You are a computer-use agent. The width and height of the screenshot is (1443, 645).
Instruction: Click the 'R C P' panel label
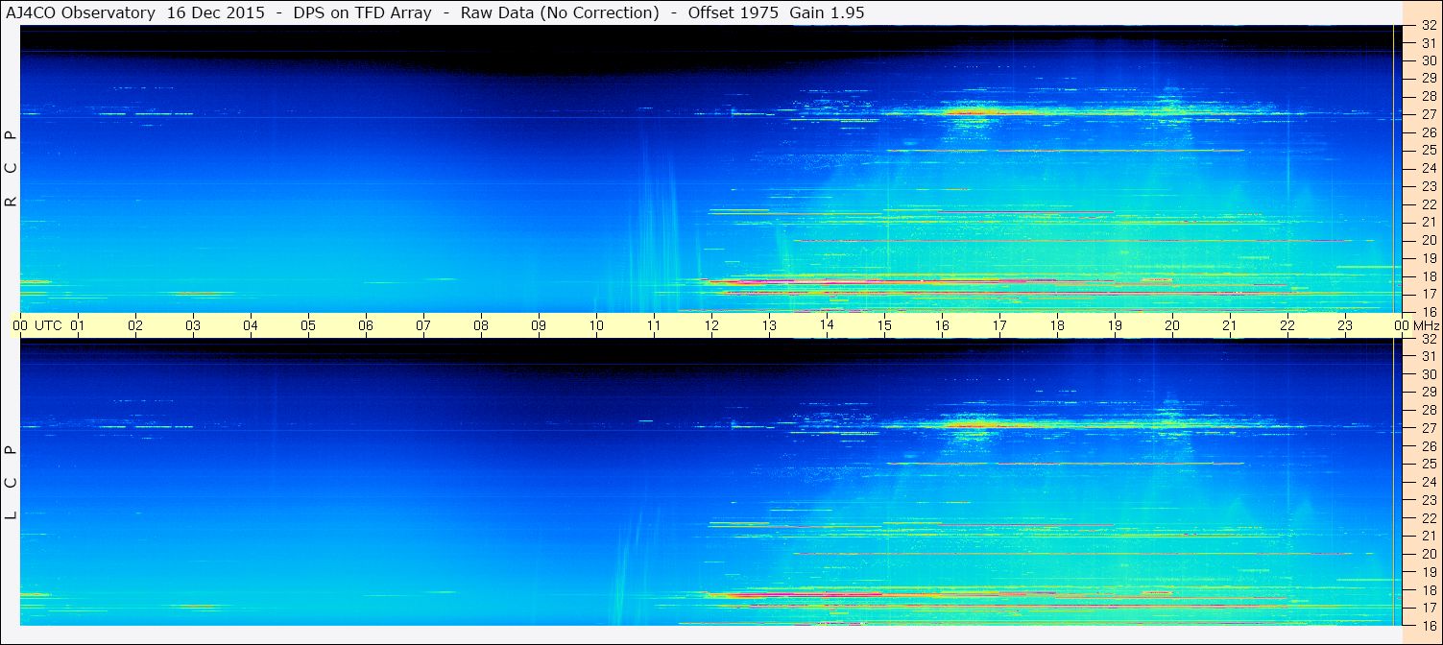(x=11, y=168)
